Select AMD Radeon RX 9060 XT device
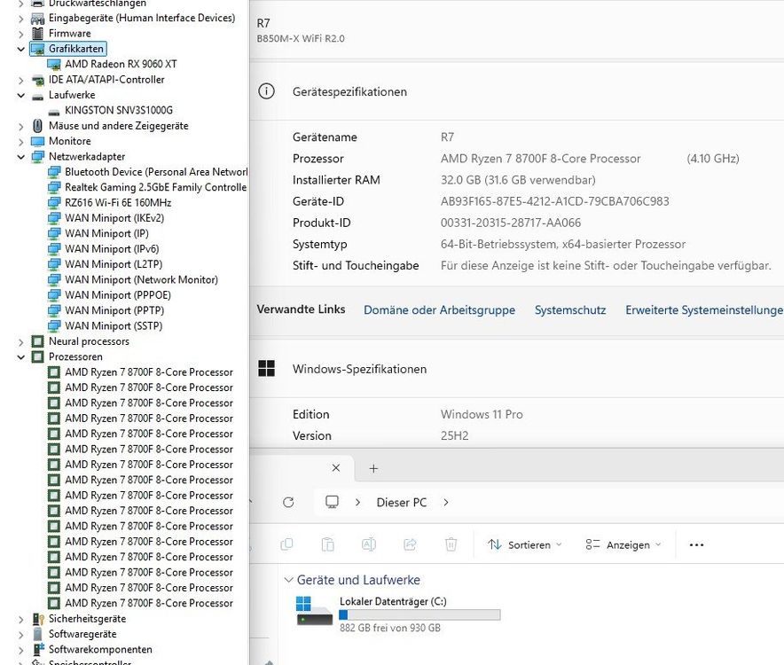Screen dimensions: 784x665 coord(121,64)
